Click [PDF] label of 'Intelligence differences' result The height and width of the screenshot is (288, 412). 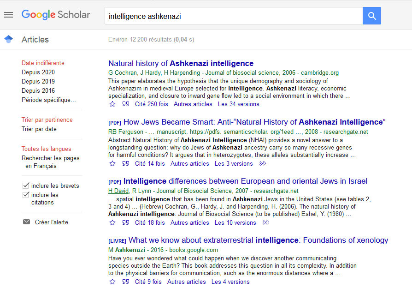point(115,182)
